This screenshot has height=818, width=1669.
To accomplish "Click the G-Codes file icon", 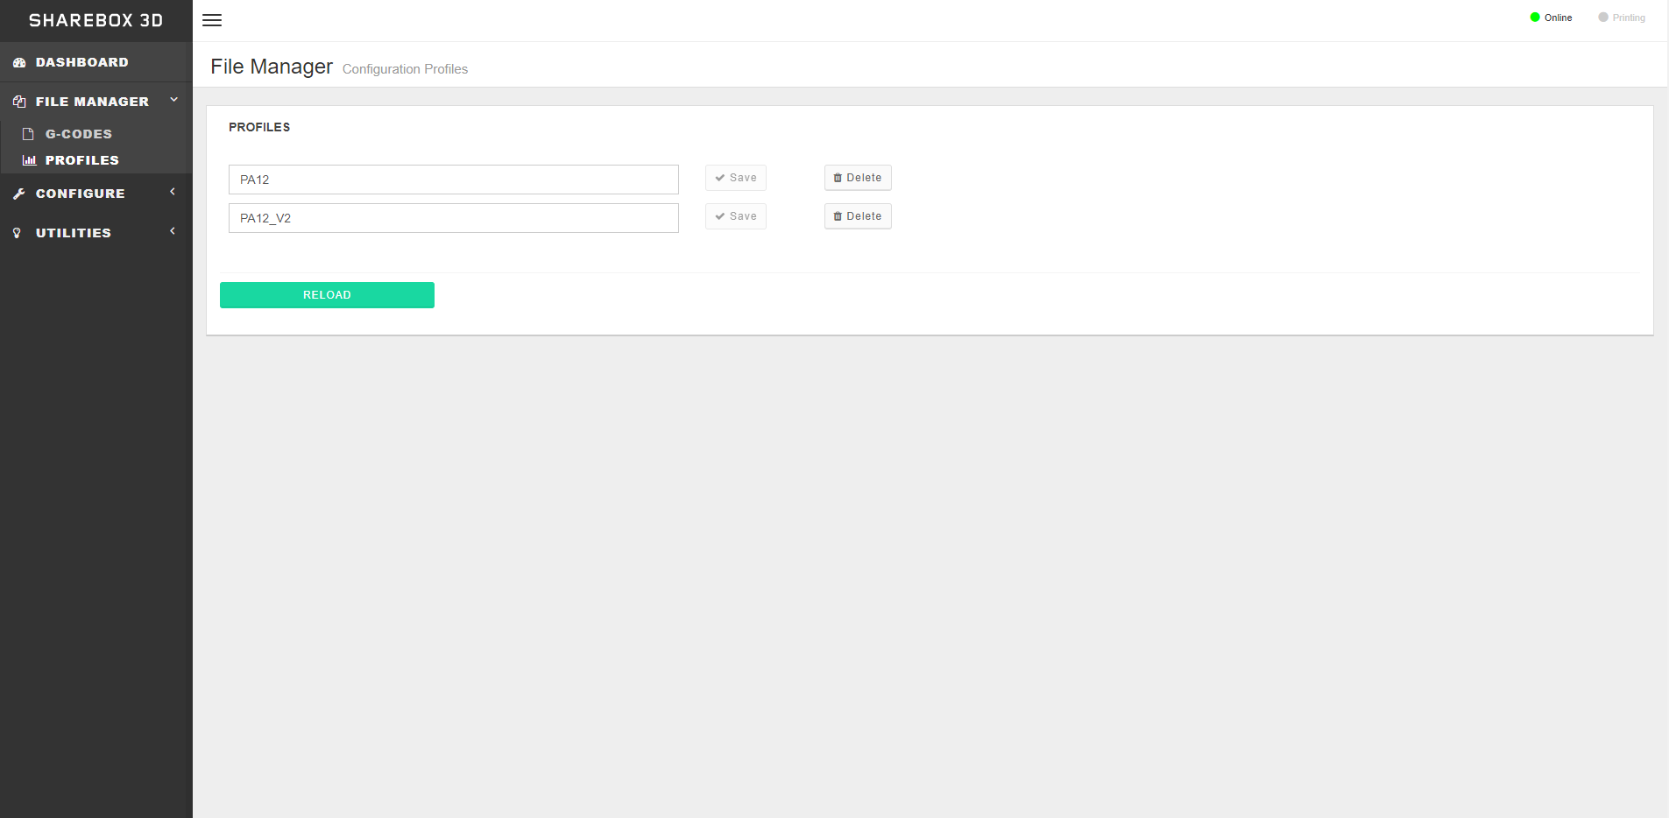I will [x=28, y=134].
